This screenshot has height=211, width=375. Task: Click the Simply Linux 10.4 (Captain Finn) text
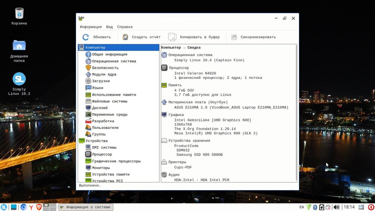tap(209, 60)
